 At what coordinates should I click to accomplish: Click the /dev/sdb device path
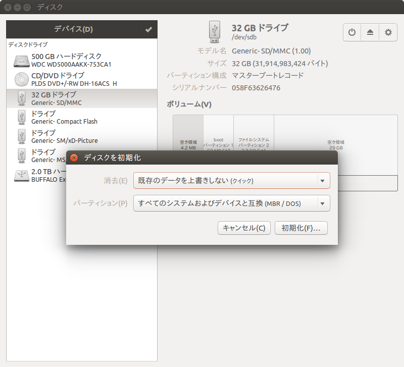[244, 37]
